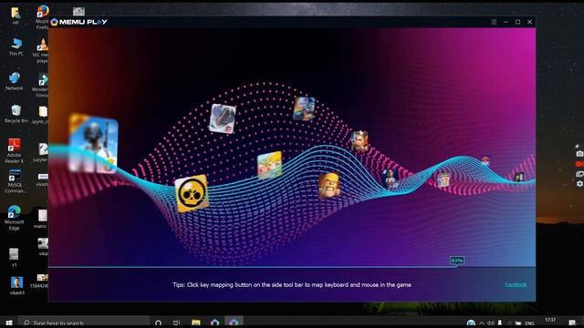The width and height of the screenshot is (584, 328).
Task: Select the Wondershare Filmora shortcut
Action: pos(41,85)
